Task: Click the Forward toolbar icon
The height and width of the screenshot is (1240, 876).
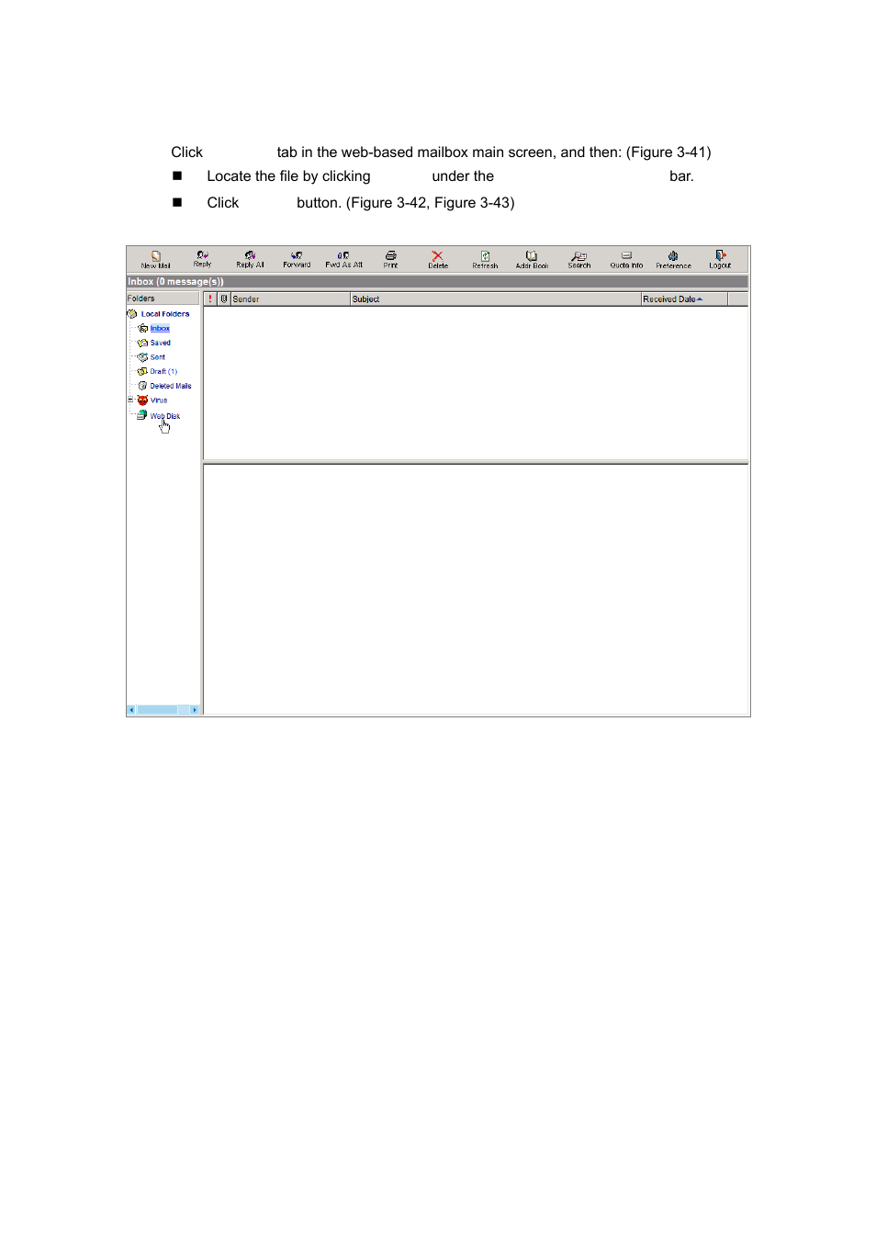Action: pyautogui.click(x=297, y=259)
